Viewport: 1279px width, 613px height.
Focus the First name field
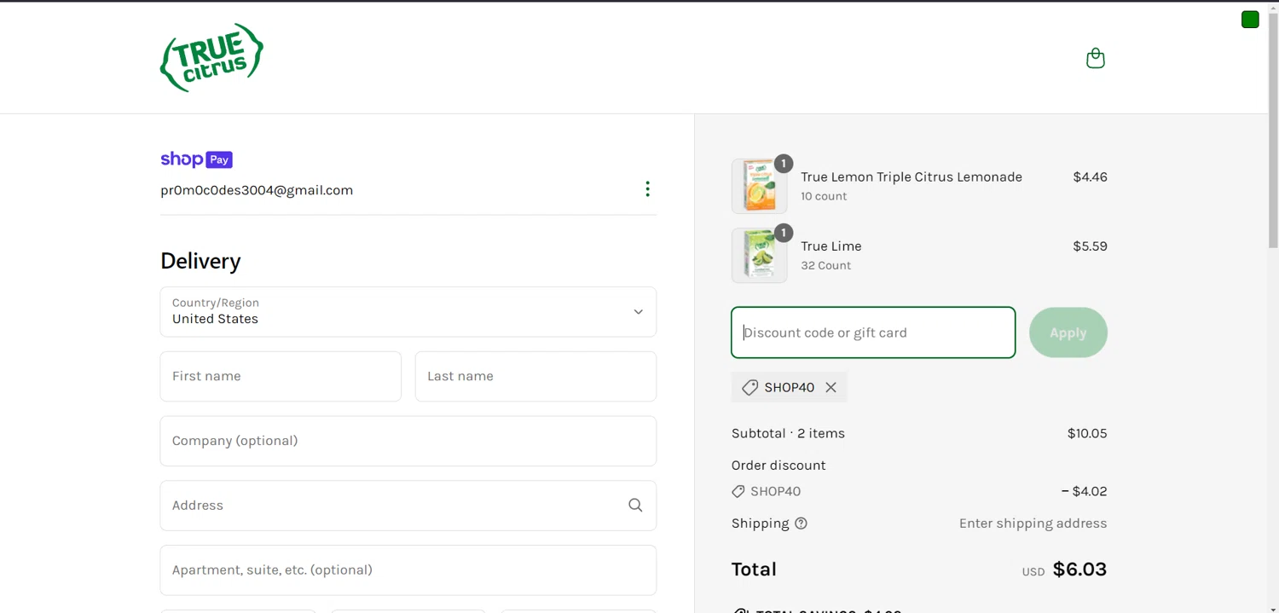coord(281,377)
